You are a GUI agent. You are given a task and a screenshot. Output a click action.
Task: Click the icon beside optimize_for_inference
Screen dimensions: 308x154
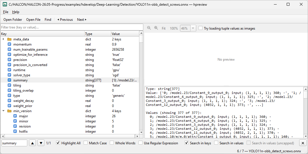coord(9,55)
